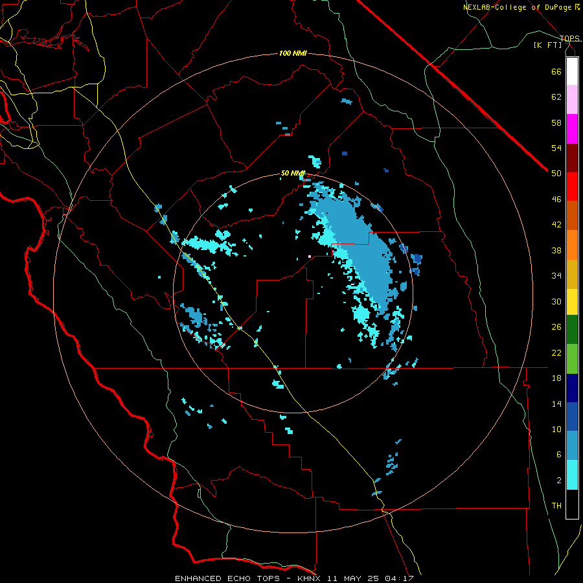Click the '[K FT]' units label

[x=547, y=45]
